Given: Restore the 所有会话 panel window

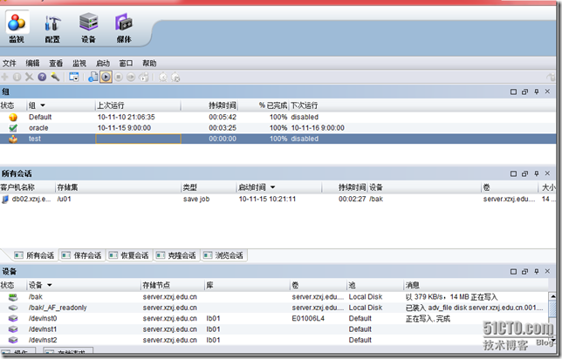Looking at the screenshot, I should (524, 173).
